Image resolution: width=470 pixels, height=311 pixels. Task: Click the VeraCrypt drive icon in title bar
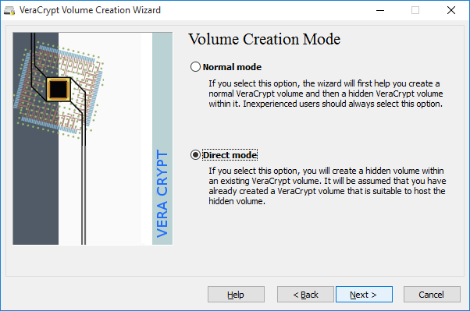click(x=9, y=10)
